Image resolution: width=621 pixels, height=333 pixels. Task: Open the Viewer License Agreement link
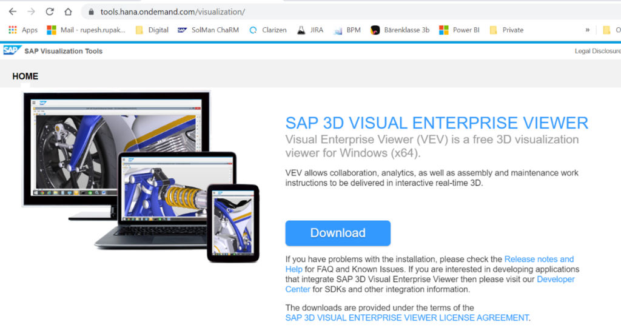(407, 318)
